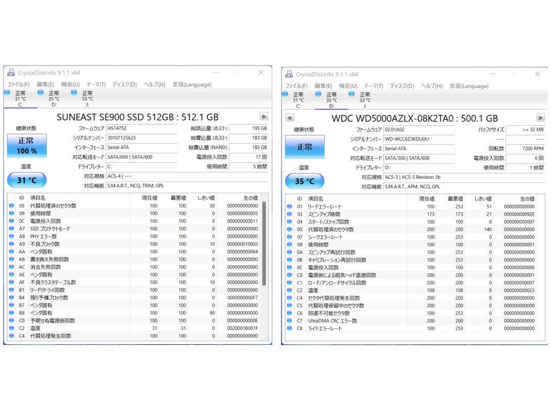This screenshot has width=551, height=413.
Task: Open 編集(E) menu in left window
Action: click(x=45, y=85)
